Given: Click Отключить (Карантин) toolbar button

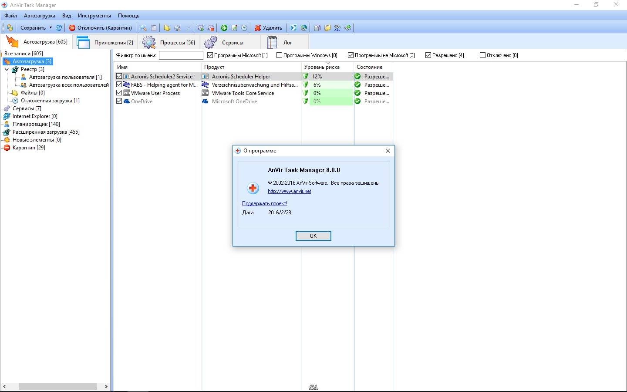Looking at the screenshot, I should 101,28.
